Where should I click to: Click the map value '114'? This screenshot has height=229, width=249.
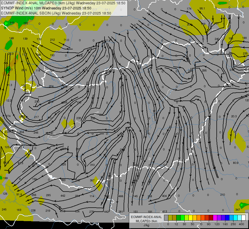click(x=92, y=196)
